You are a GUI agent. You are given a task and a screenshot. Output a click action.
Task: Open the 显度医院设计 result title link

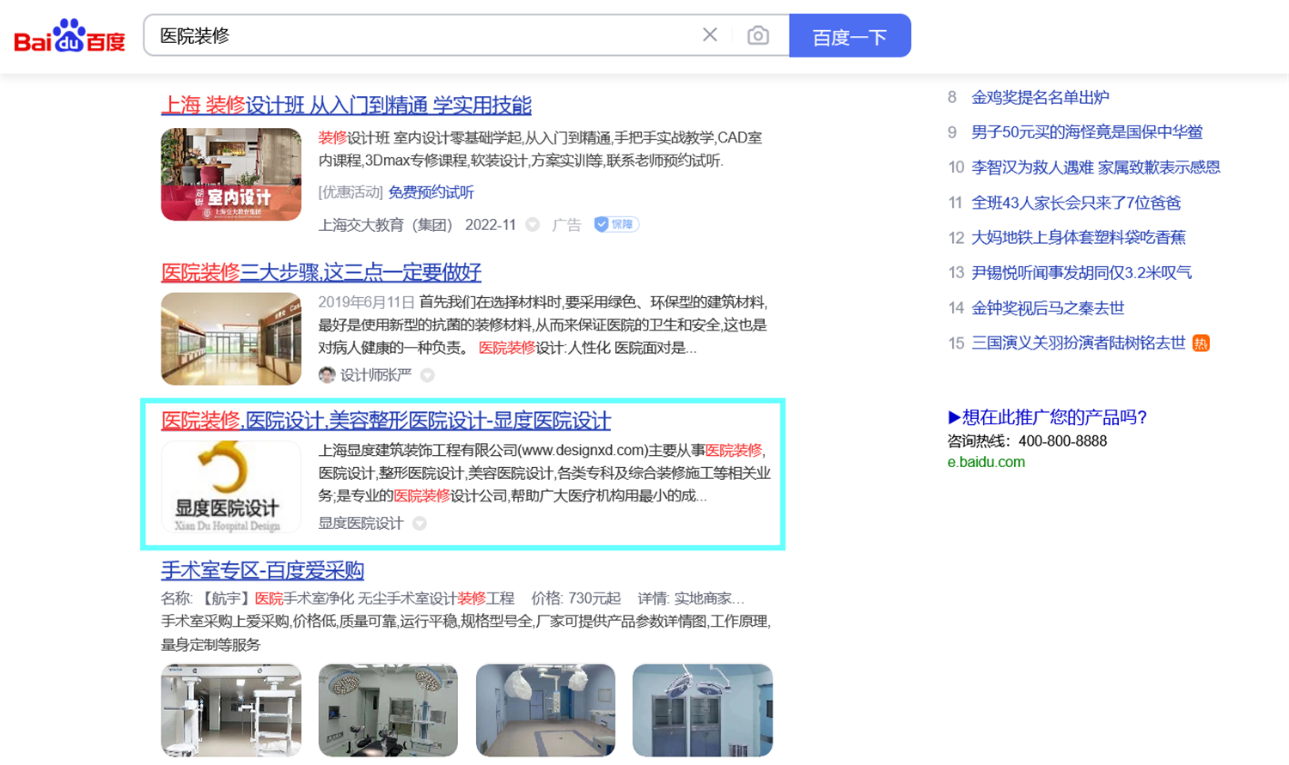point(386,421)
